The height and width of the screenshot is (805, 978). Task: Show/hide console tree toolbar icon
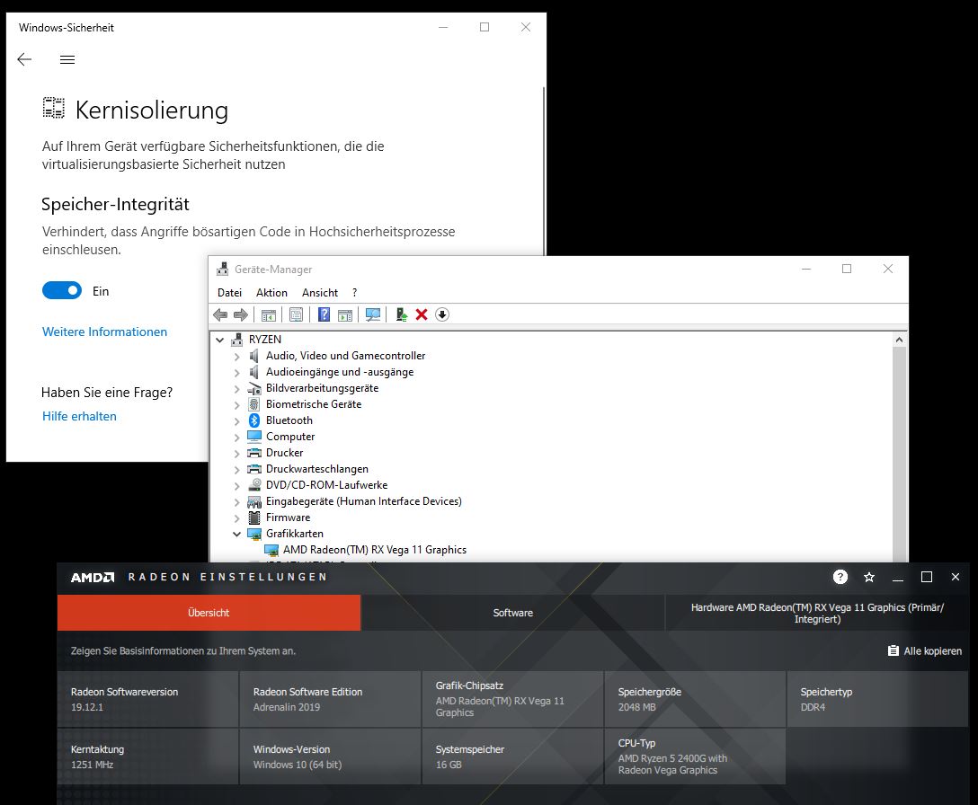pyautogui.click(x=268, y=314)
